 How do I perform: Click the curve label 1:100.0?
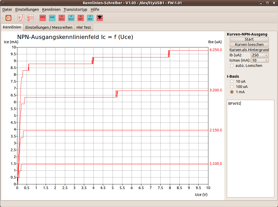click(x=216, y=164)
